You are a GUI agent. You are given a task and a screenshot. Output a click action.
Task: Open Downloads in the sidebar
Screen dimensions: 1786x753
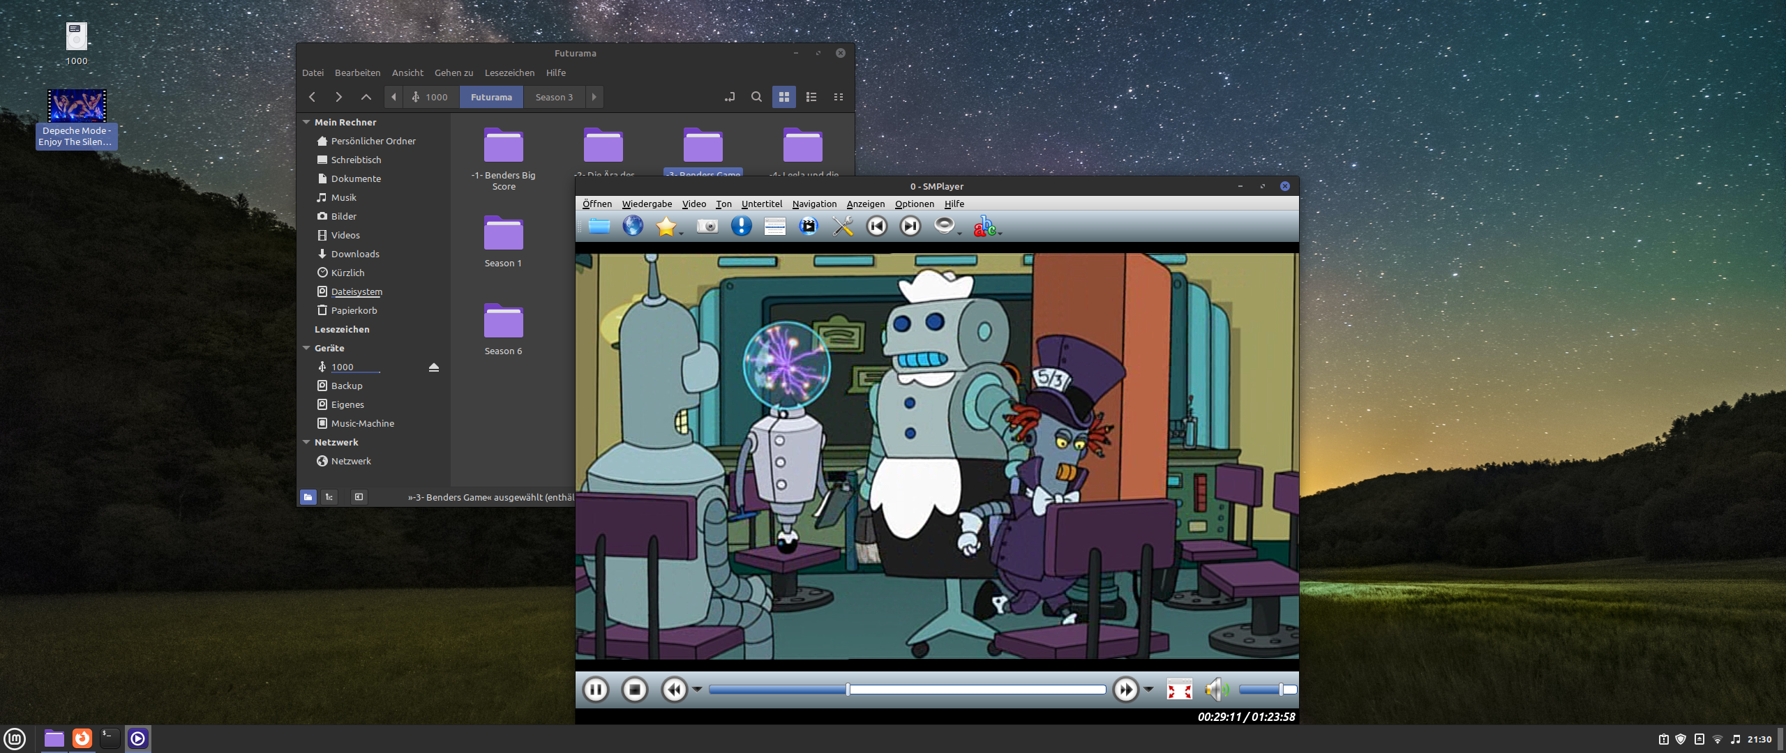354,254
